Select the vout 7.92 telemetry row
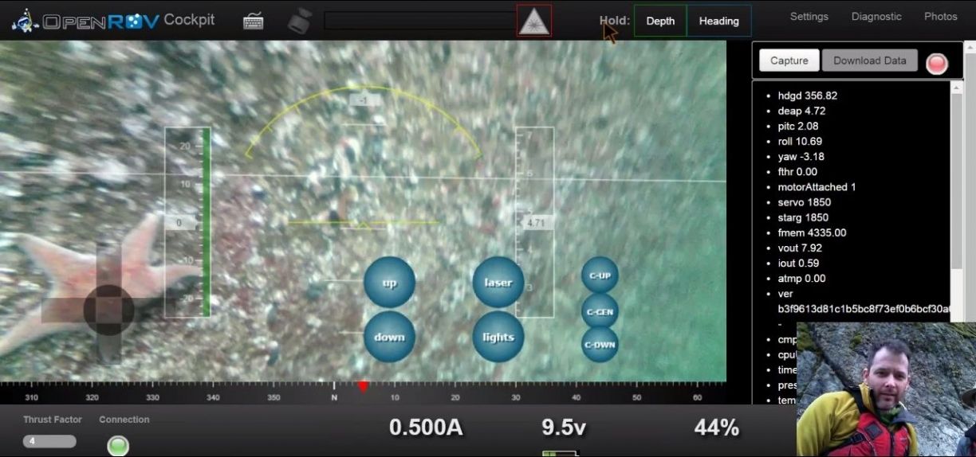 [800, 248]
